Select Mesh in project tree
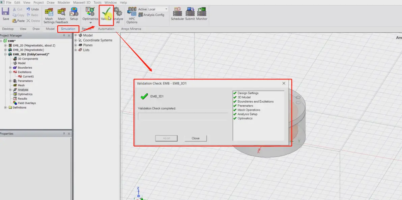 point(21,85)
